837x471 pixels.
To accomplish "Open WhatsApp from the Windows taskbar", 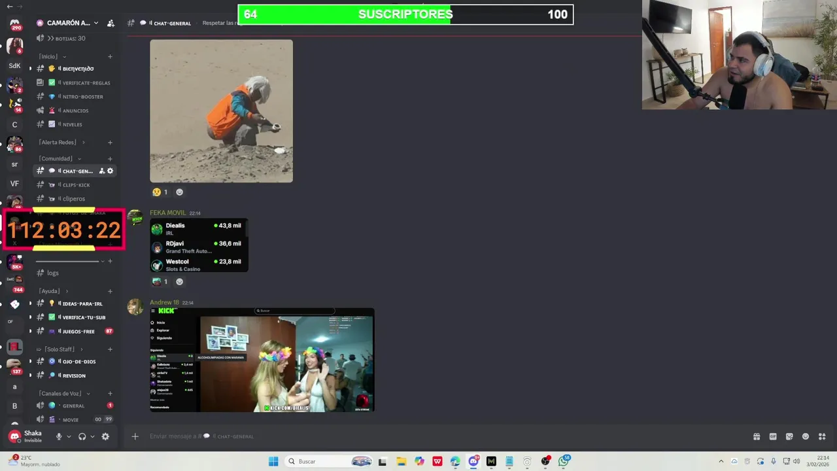I will tap(563, 461).
